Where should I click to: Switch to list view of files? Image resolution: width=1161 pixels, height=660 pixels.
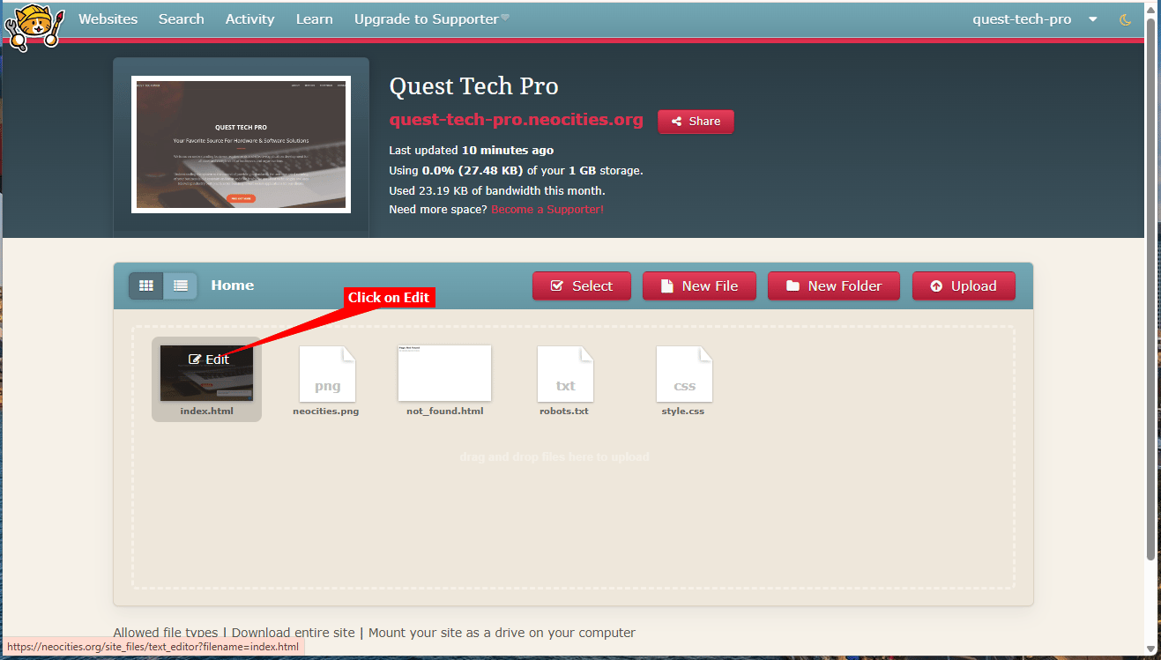click(x=181, y=286)
